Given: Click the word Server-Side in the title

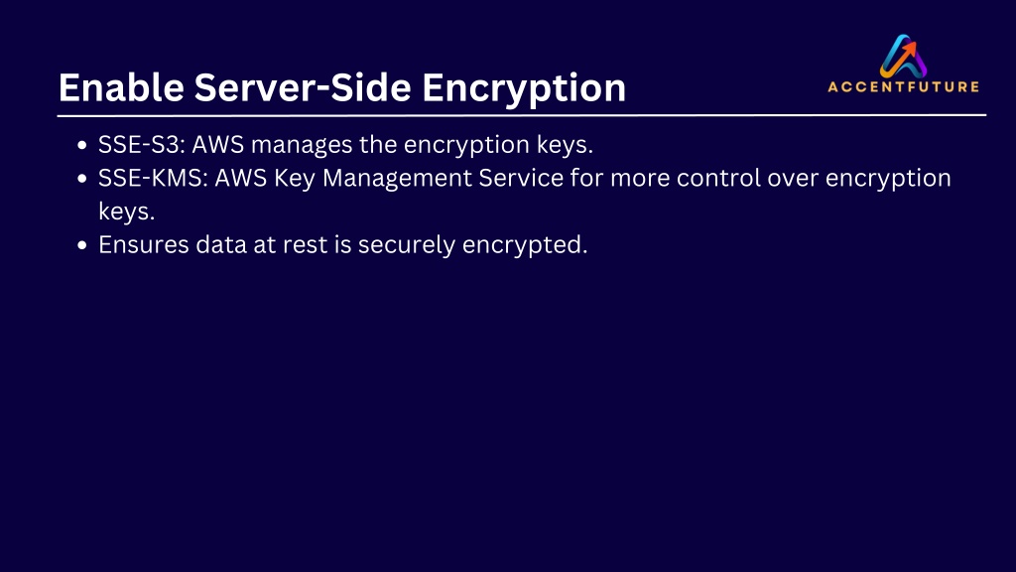Looking at the screenshot, I should coord(303,87).
